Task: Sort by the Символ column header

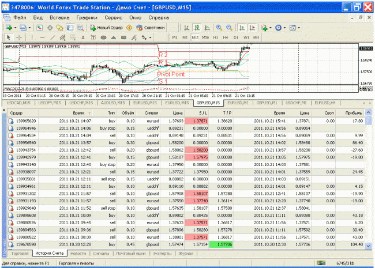Action: [x=148, y=113]
